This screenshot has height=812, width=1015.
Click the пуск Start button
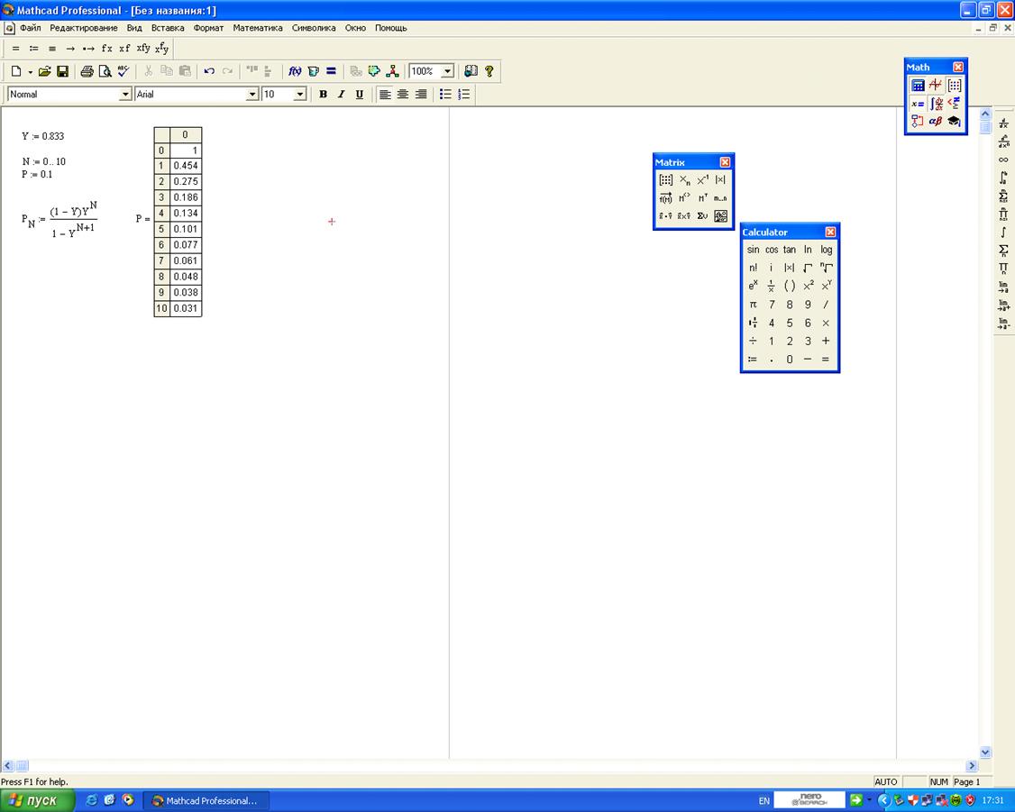[x=36, y=800]
